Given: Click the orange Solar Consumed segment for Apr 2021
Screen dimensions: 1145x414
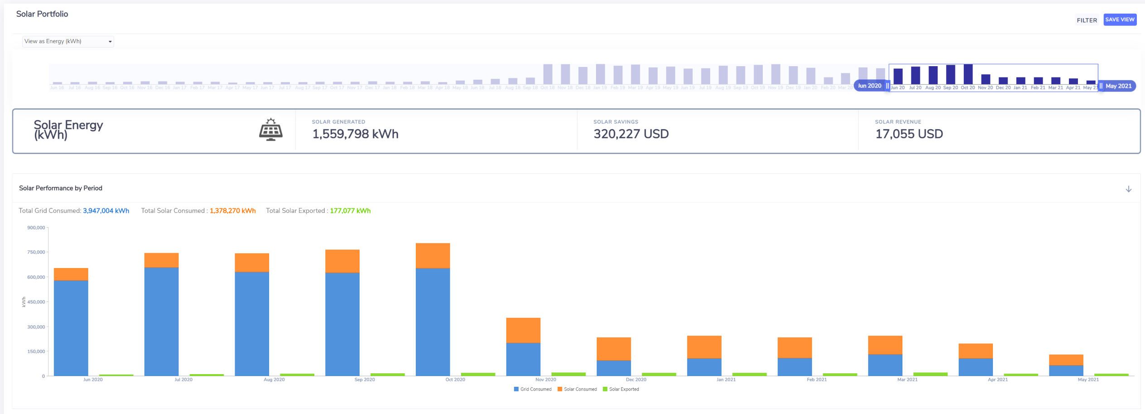Looking at the screenshot, I should coord(976,351).
